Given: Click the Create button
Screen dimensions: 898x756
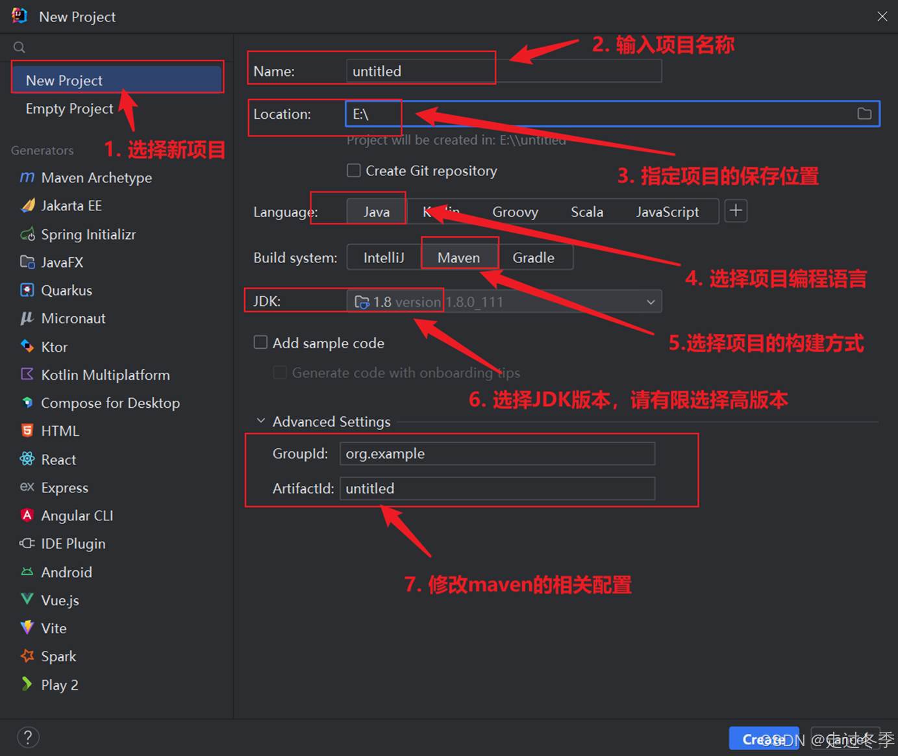Looking at the screenshot, I should (x=764, y=739).
